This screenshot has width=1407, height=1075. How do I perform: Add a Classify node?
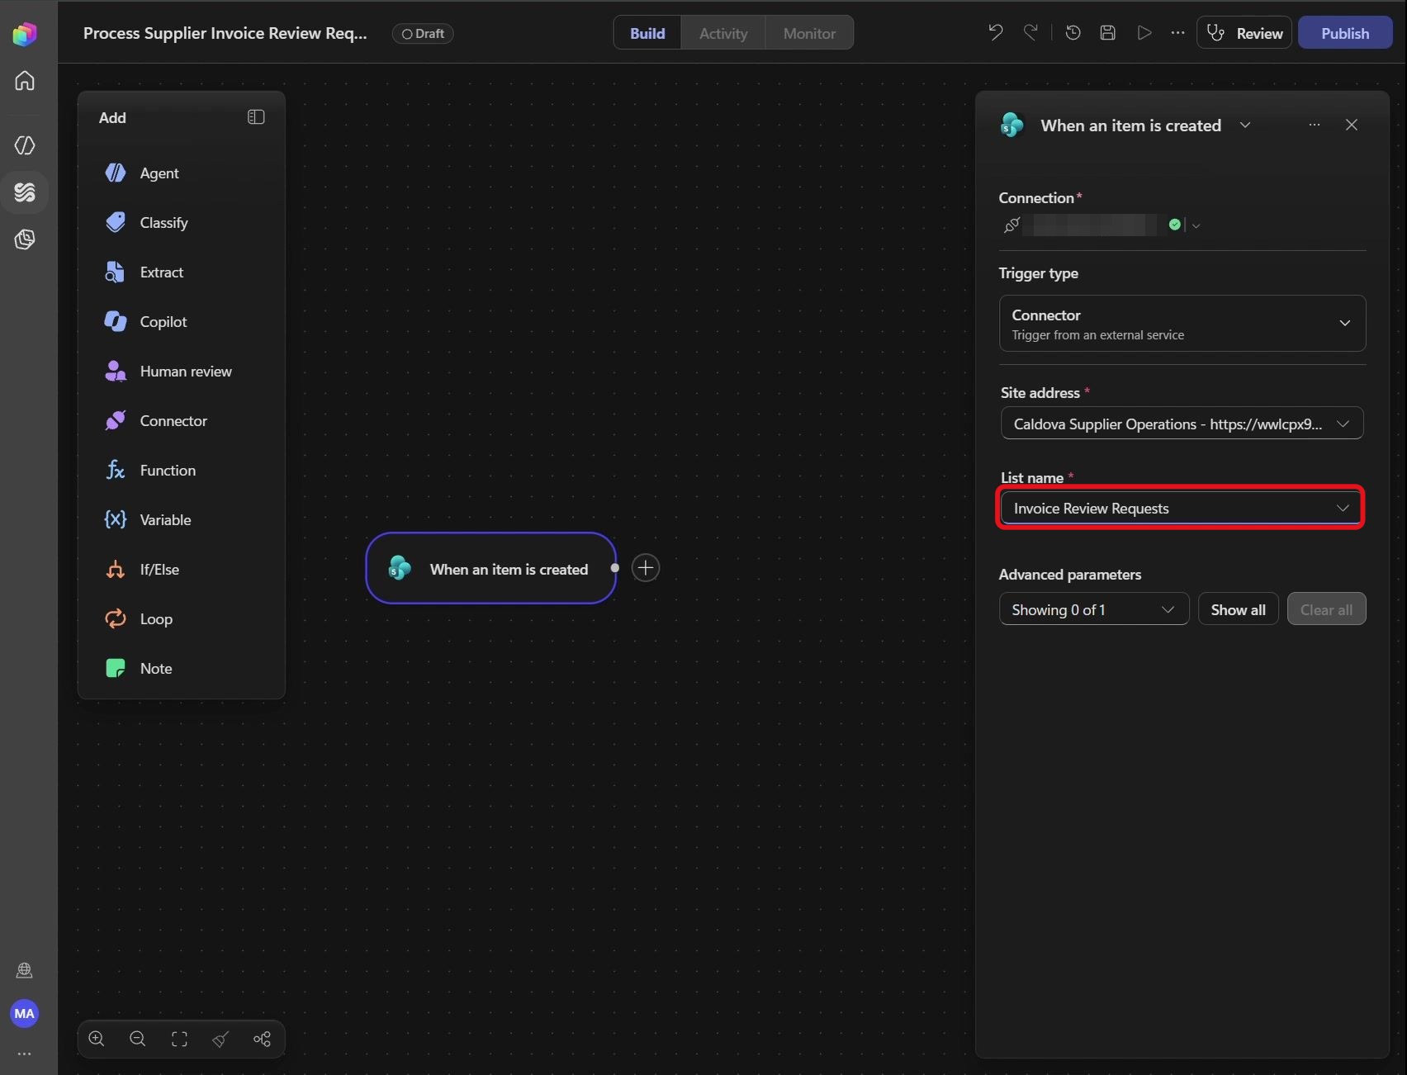[x=182, y=223]
